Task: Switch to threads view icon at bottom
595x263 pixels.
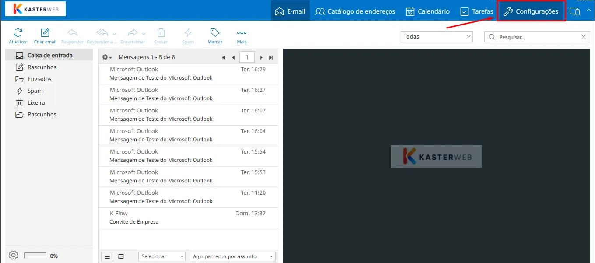Action: [121, 256]
